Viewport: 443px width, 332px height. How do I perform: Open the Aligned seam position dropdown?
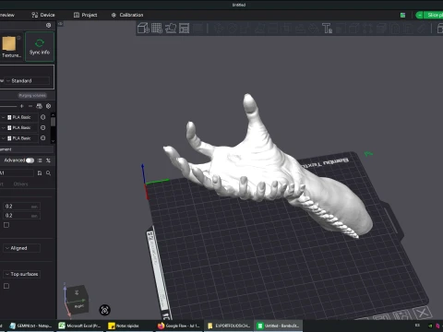(22, 248)
